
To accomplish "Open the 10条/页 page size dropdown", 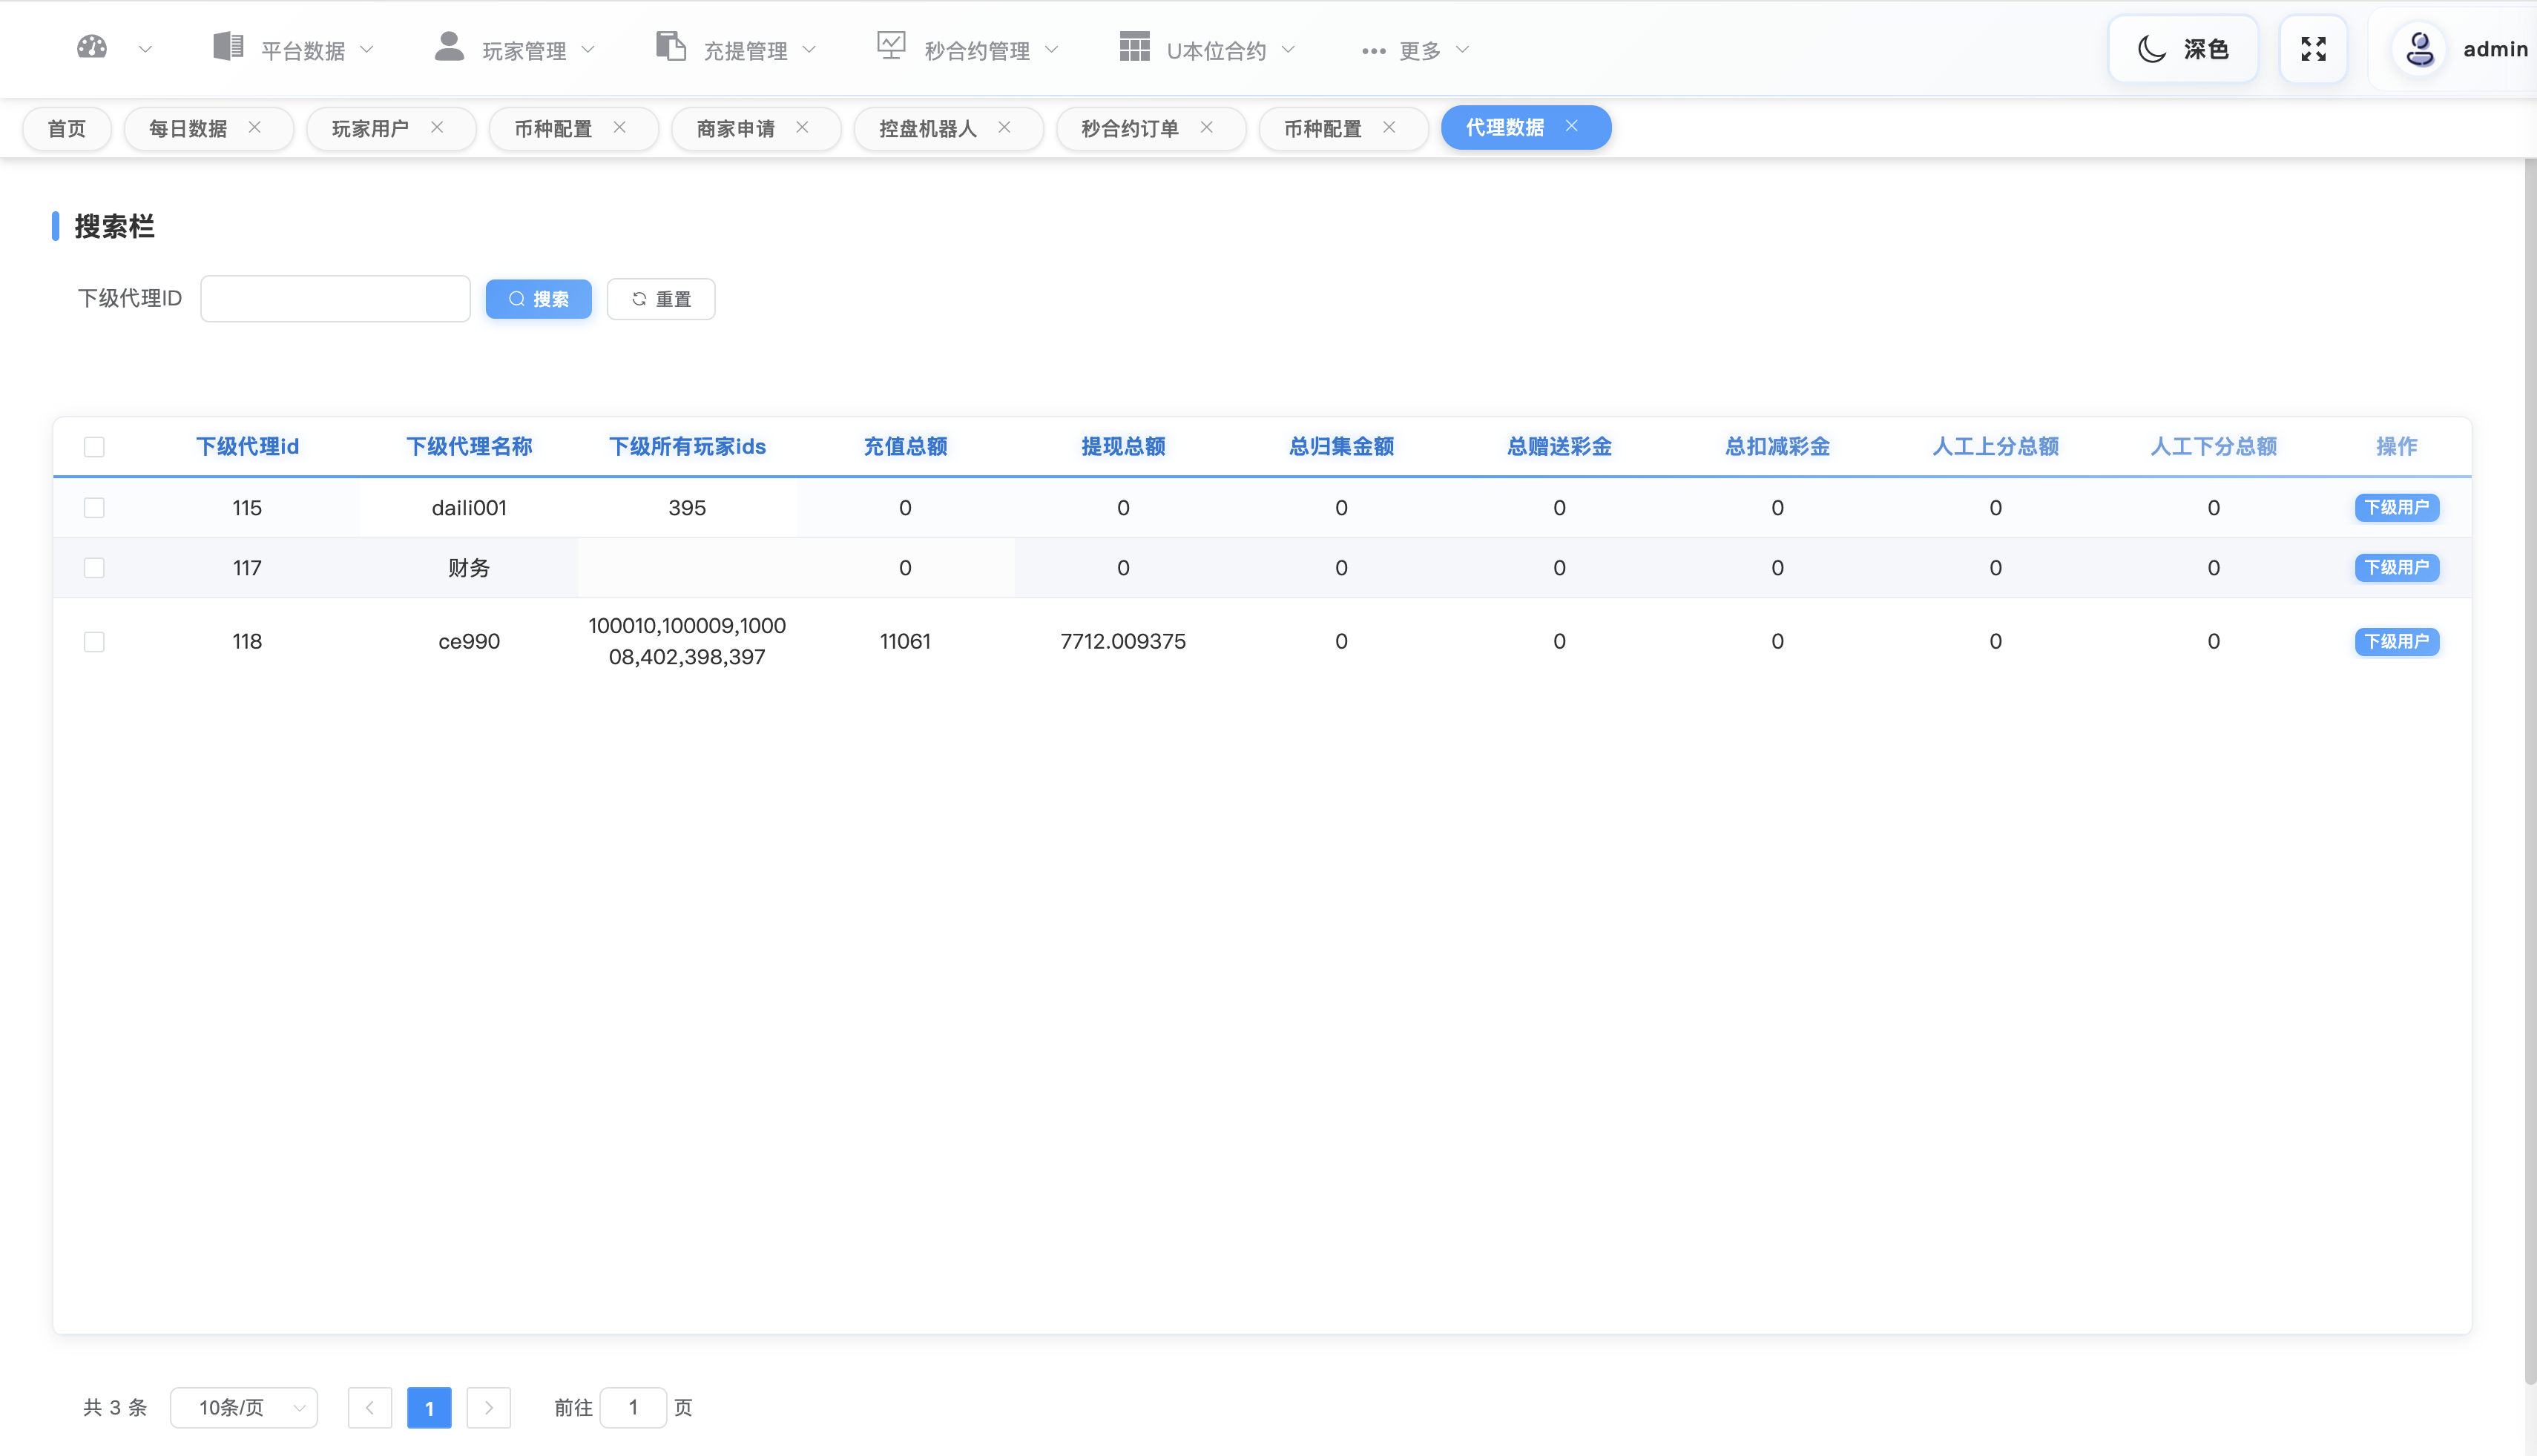I will (244, 1407).
